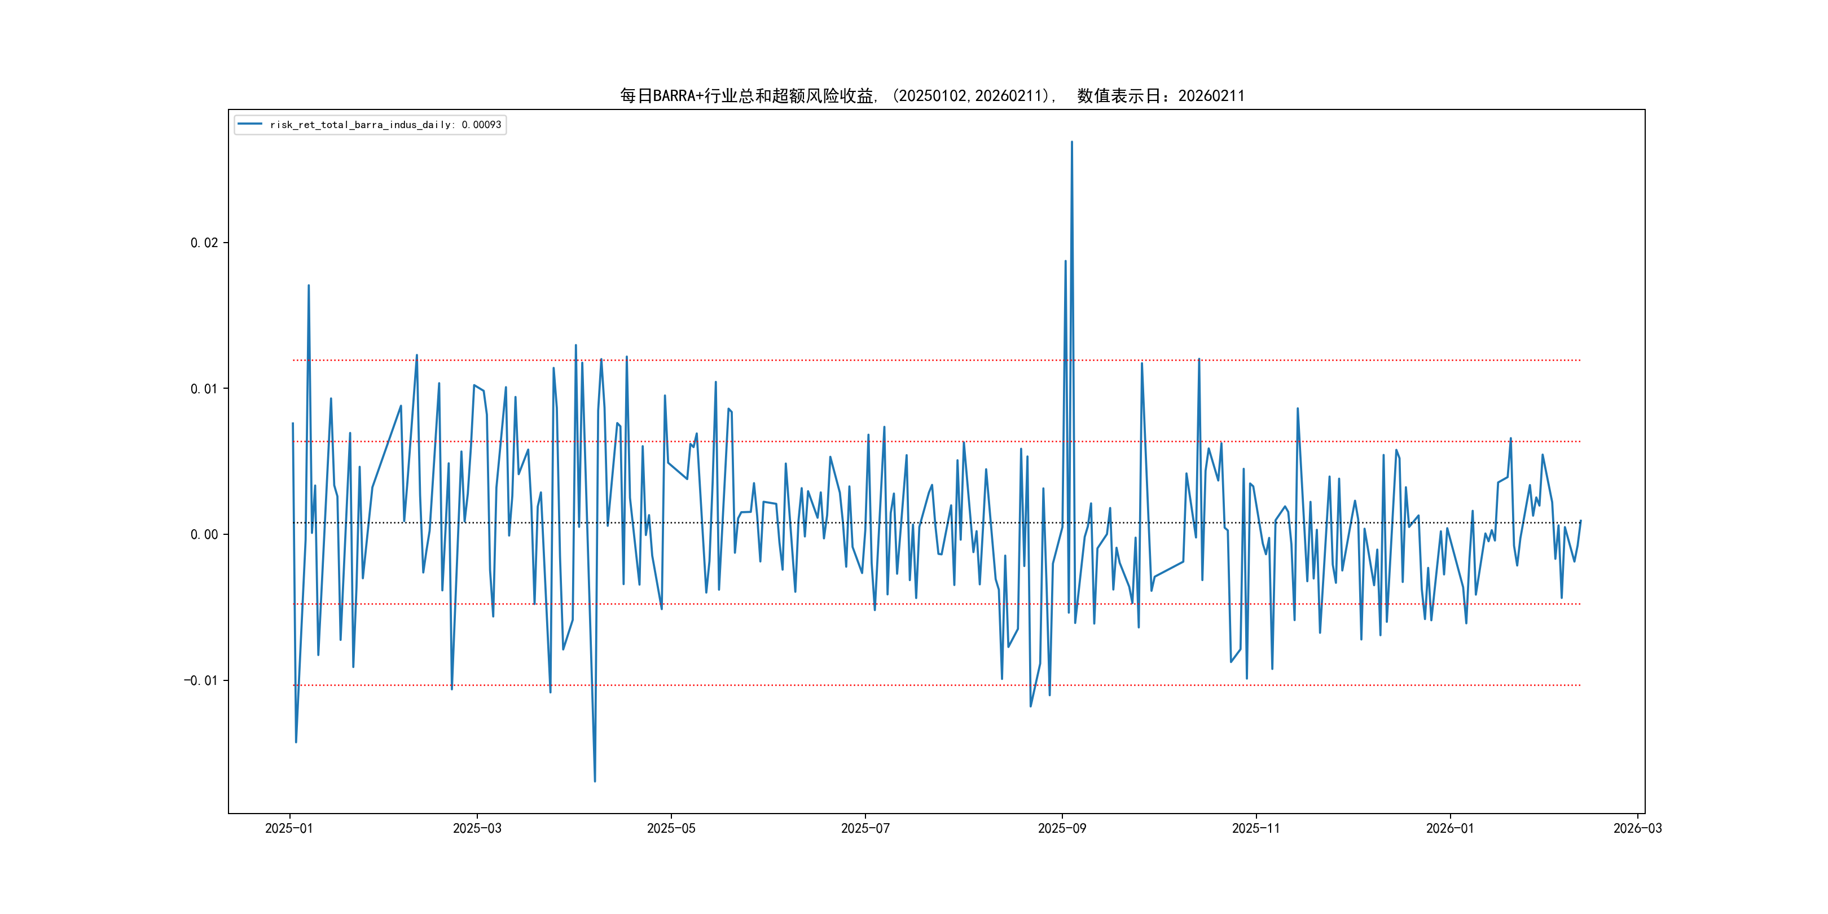The height and width of the screenshot is (914, 1828).
Task: Click the 0.00 y-axis tick label
Action: click(204, 535)
